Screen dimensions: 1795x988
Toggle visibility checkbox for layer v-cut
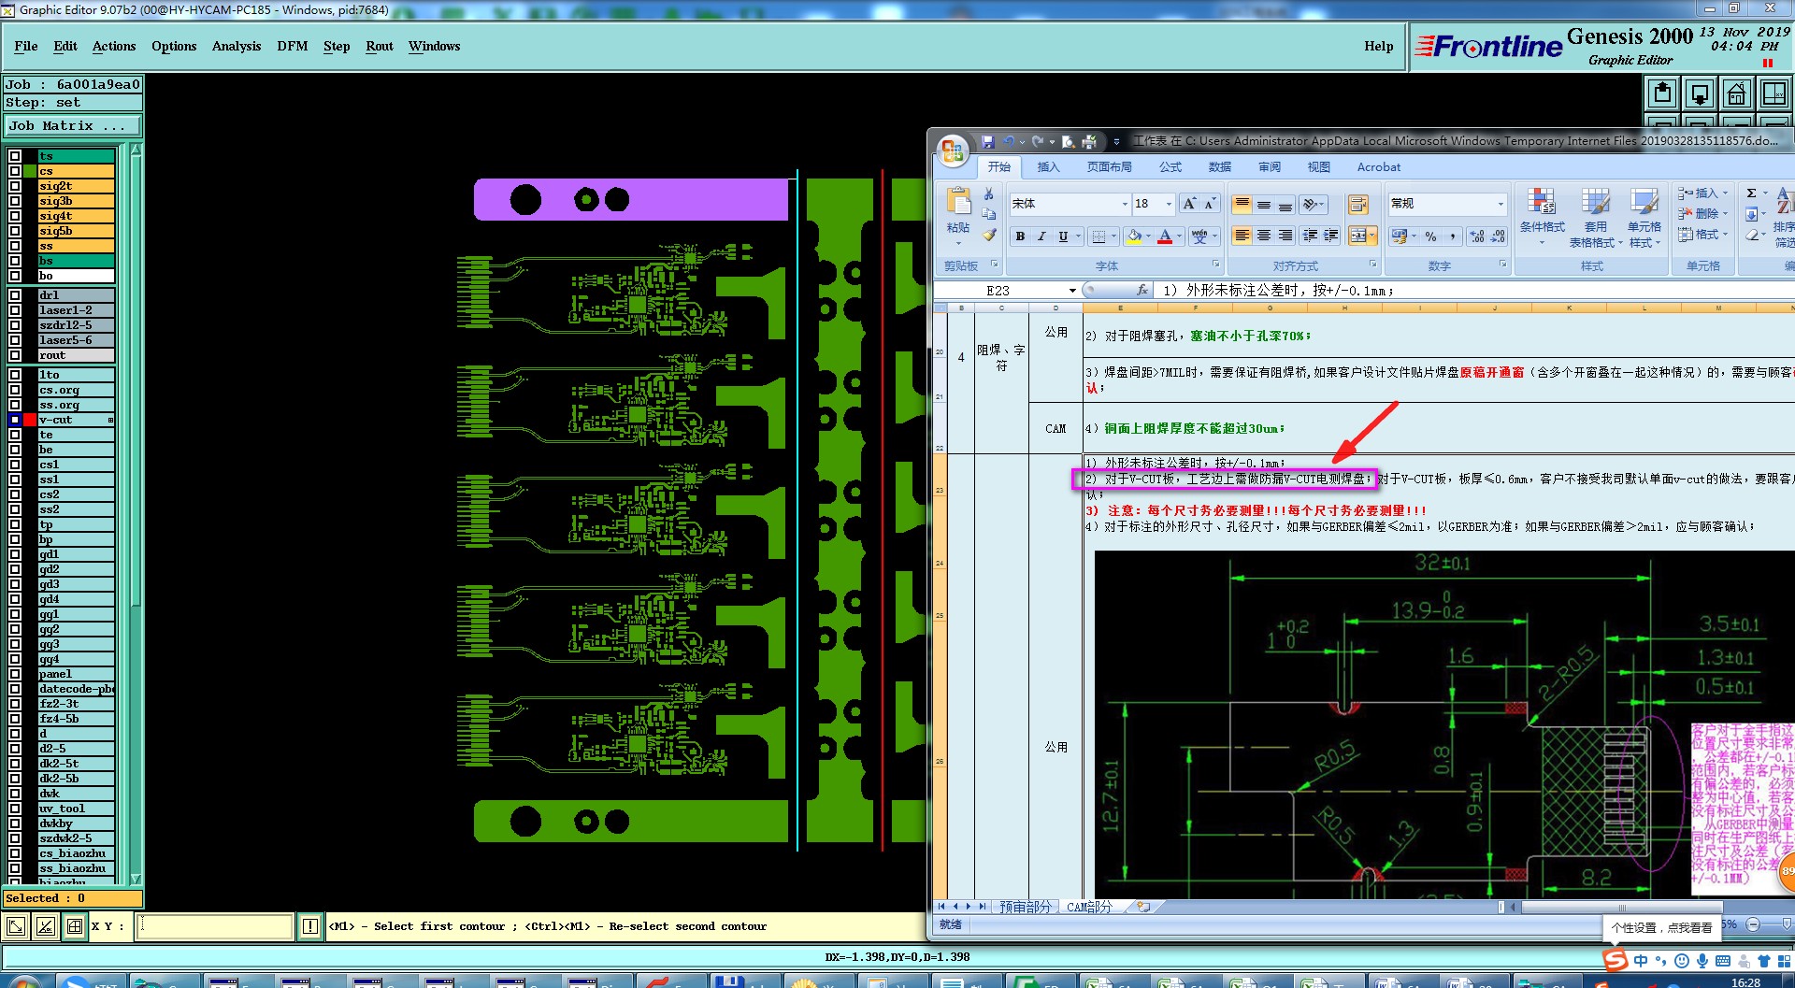click(x=15, y=420)
